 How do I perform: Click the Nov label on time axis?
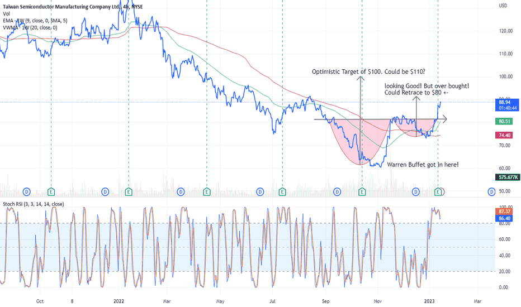[x=378, y=301]
